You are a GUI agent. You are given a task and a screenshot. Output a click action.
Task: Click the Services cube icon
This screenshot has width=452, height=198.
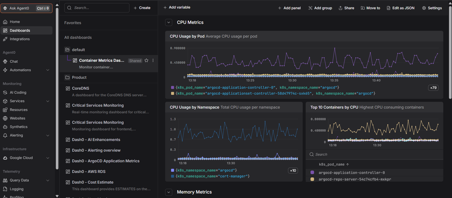tap(5, 101)
